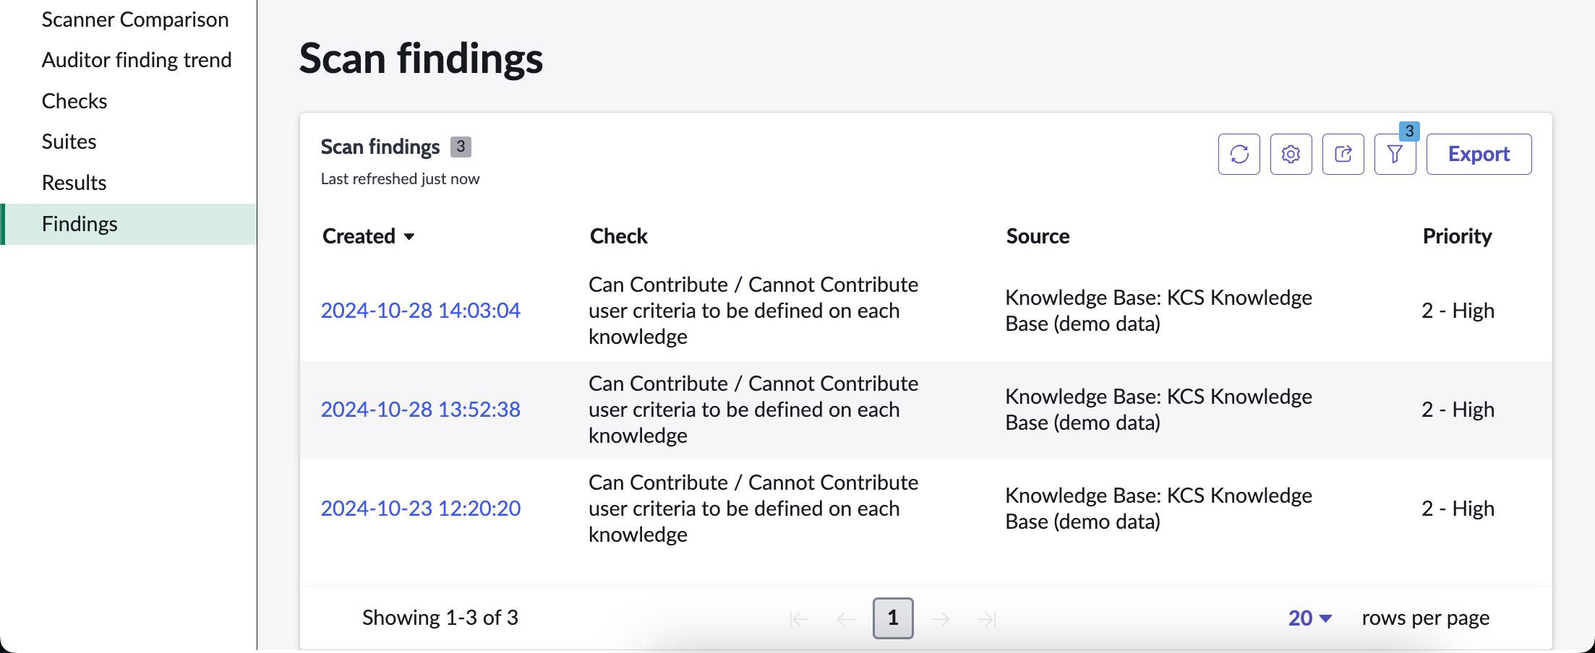1595x653 pixels.
Task: Click the share/open-in-new icon button
Action: [1343, 154]
